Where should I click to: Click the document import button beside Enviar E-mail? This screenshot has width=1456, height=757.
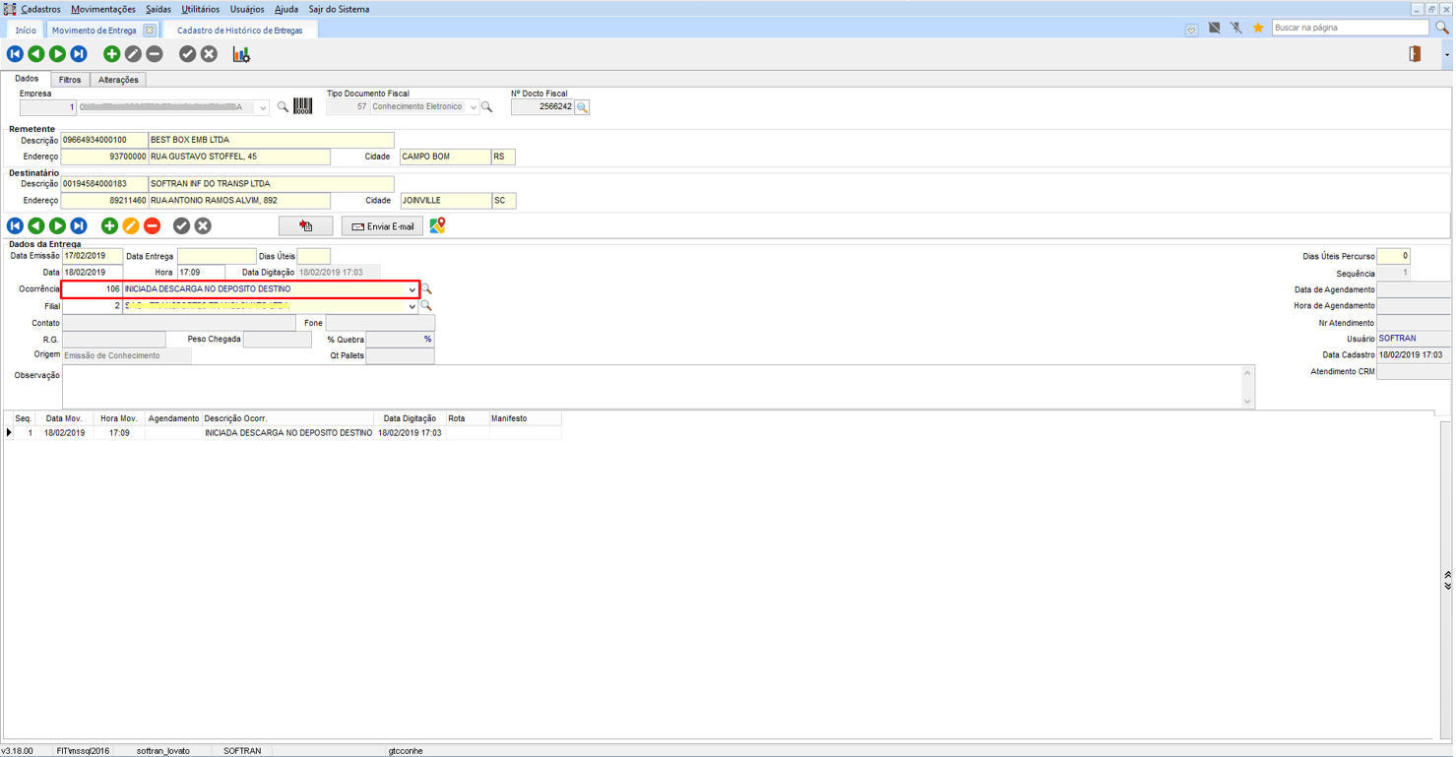tap(306, 226)
